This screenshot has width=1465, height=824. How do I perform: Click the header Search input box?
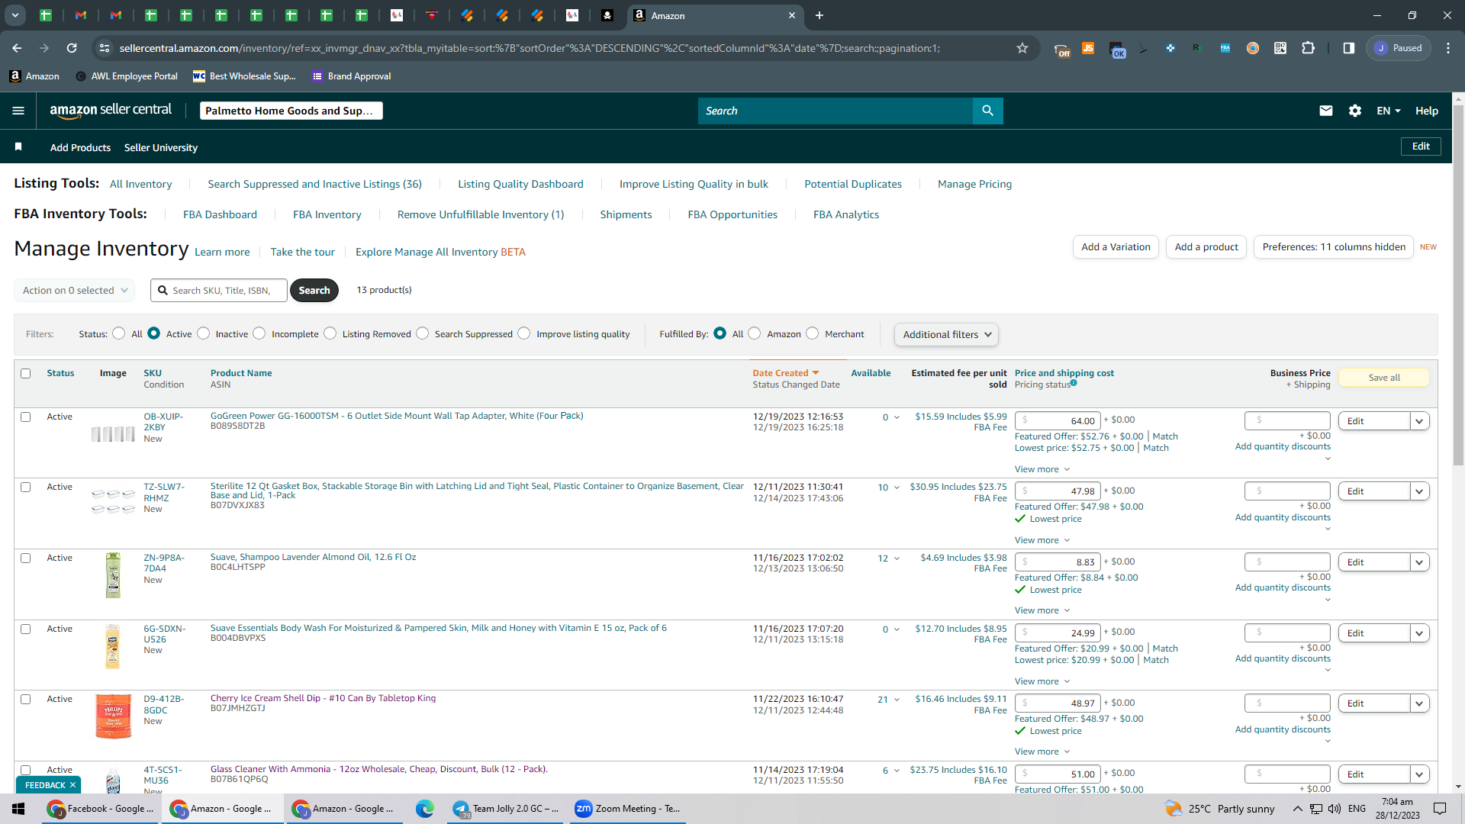click(x=836, y=111)
